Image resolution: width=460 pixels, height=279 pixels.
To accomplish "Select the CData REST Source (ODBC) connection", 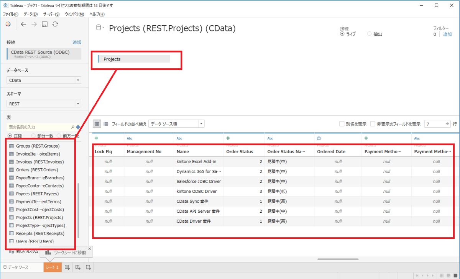I will point(44,54).
